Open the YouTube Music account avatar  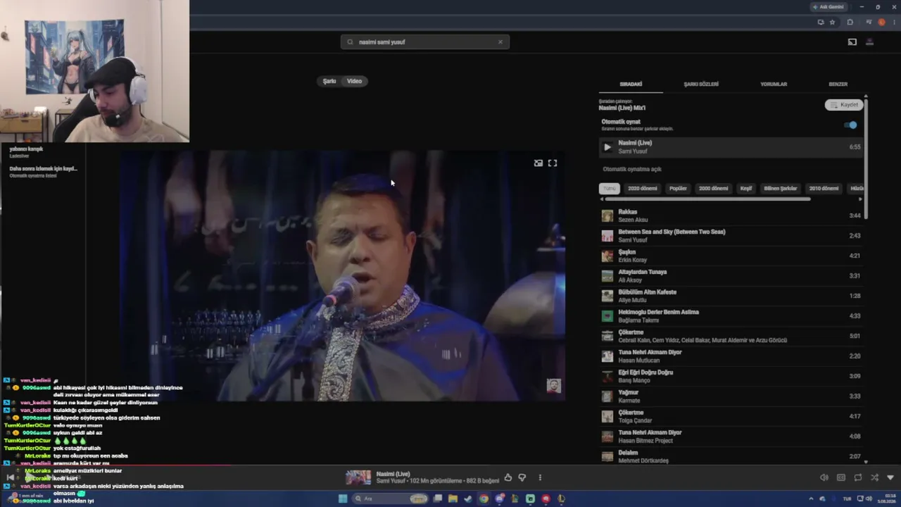pyautogui.click(x=869, y=42)
